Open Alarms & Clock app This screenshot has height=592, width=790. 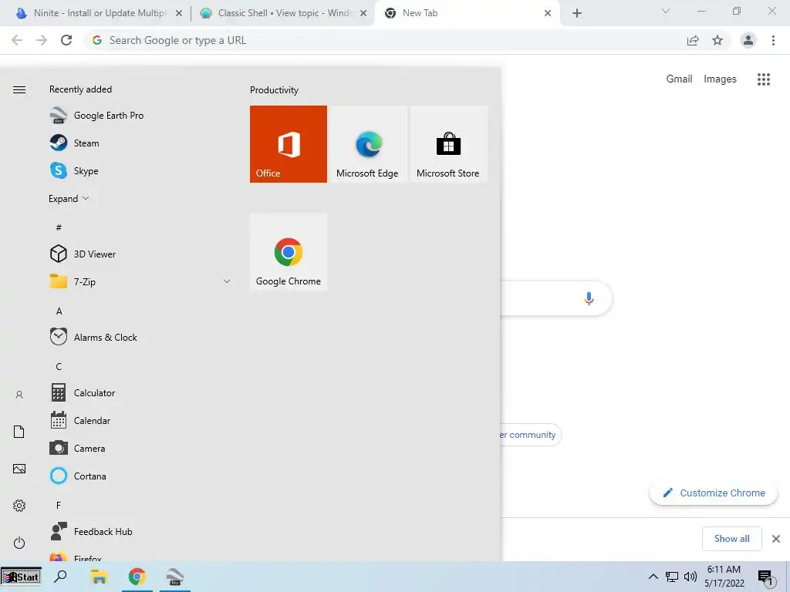tap(140, 338)
